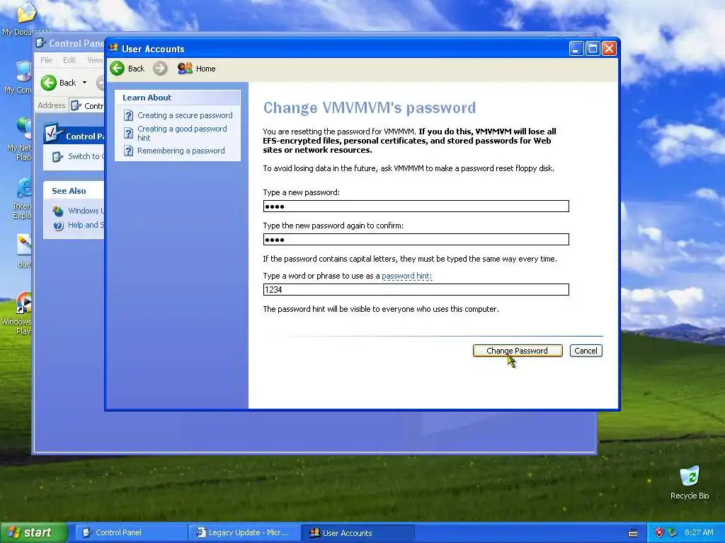Click the confirm new password field
This screenshot has width=725, height=543.
tap(416, 239)
